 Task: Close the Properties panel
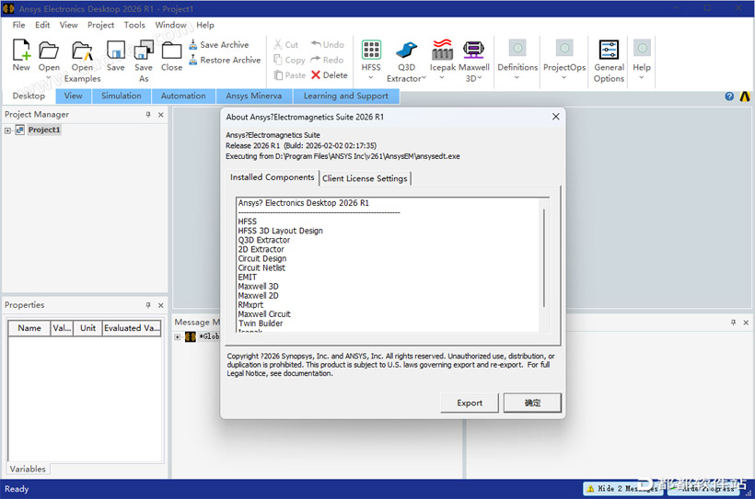click(161, 305)
